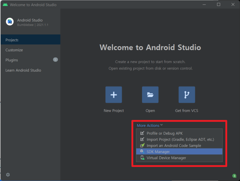Go to Learn Android Studio
The width and height of the screenshot is (240, 181).
[x=30, y=70]
